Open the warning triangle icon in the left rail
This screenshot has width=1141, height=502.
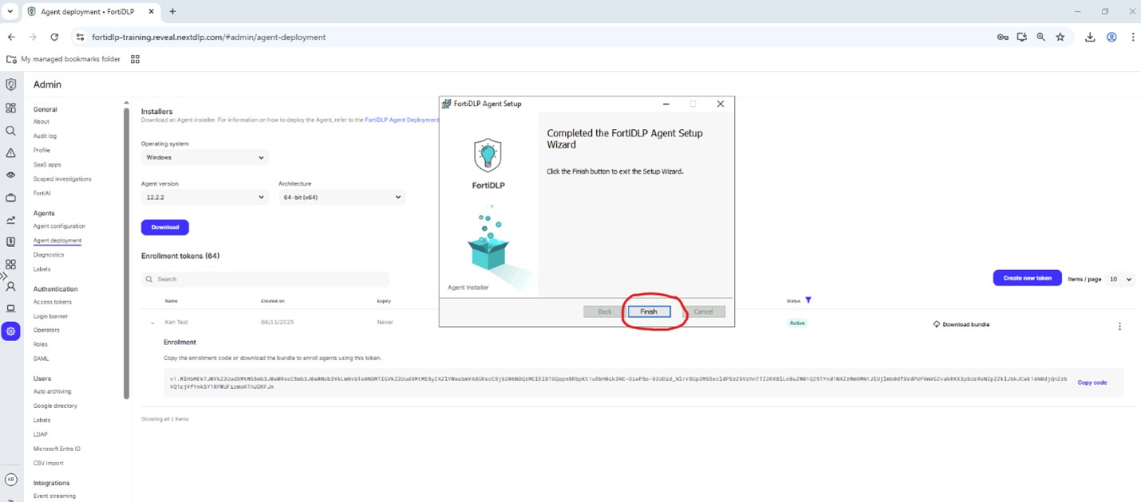10,153
